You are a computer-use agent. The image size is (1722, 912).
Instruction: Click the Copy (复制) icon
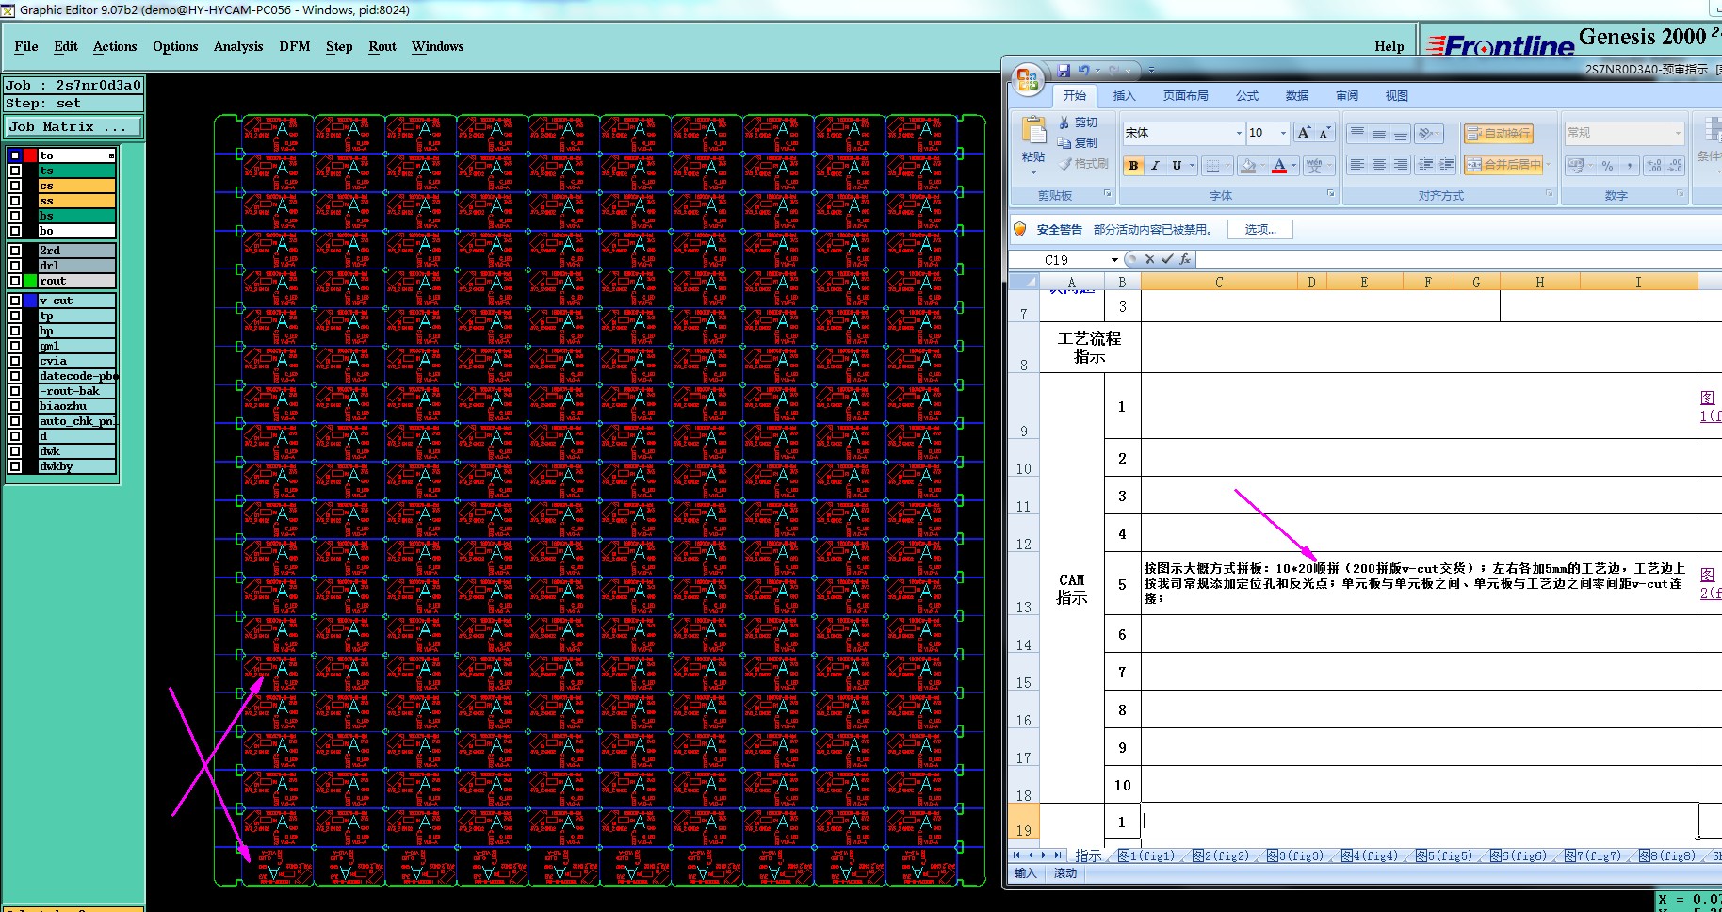coord(1064,143)
